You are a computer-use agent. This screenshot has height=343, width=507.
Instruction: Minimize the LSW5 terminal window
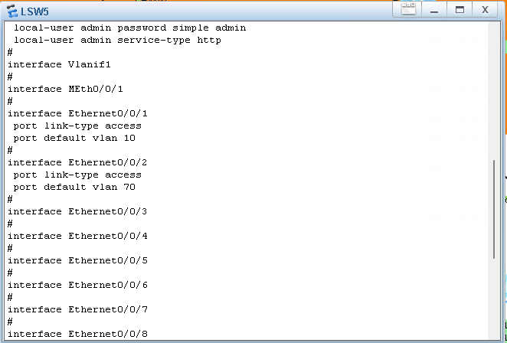[x=434, y=10]
